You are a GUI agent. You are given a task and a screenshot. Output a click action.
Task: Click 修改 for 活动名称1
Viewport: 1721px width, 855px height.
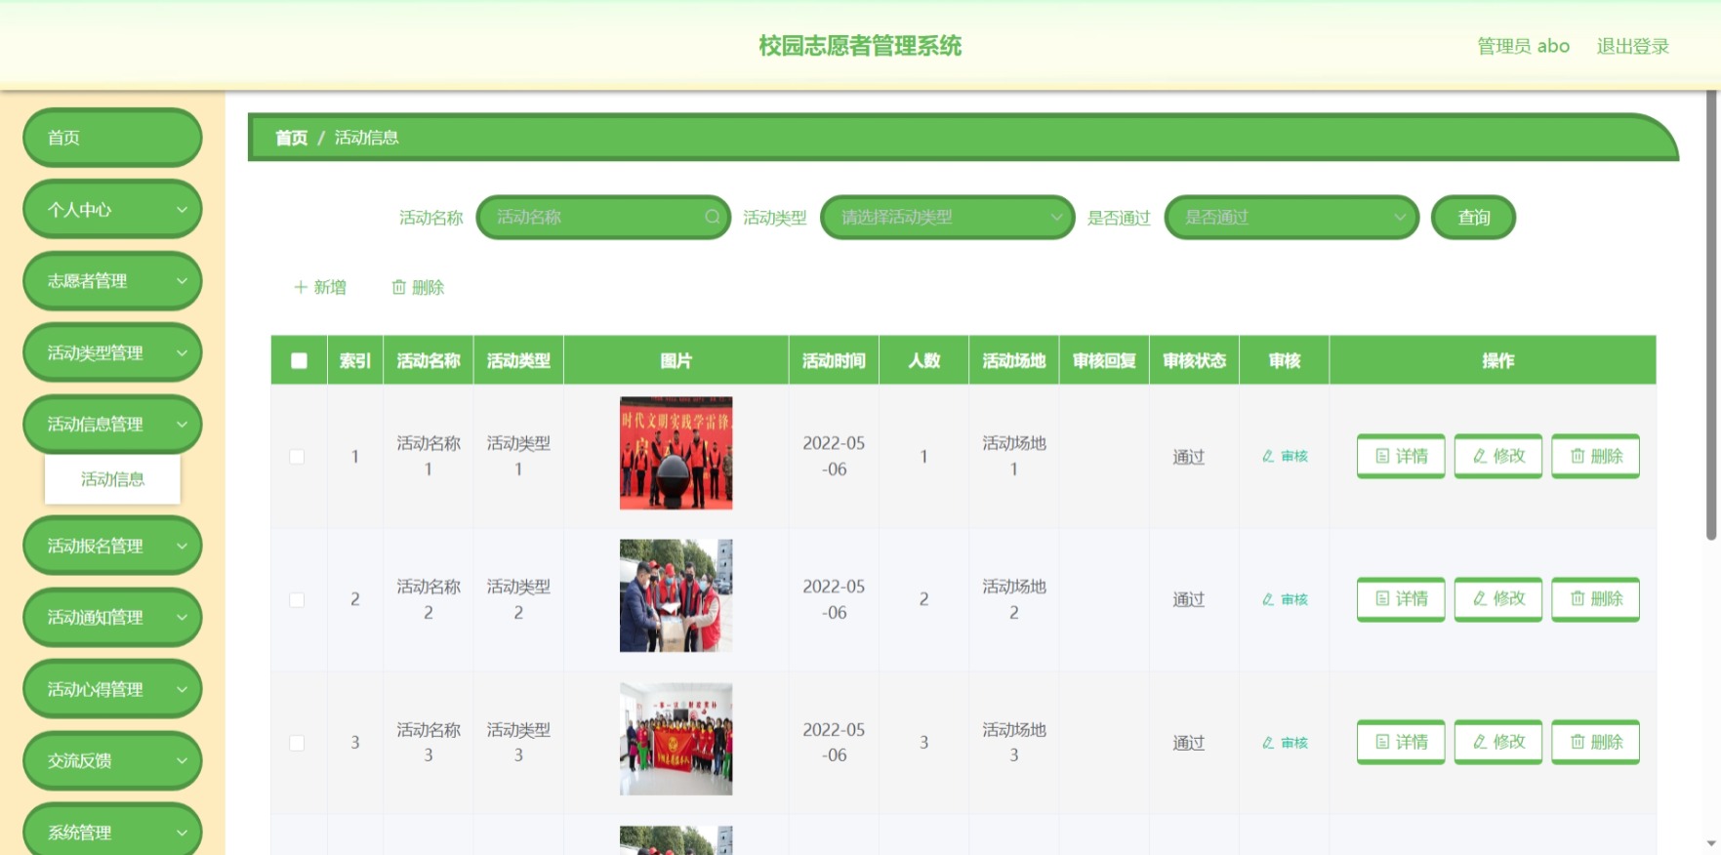coord(1498,456)
